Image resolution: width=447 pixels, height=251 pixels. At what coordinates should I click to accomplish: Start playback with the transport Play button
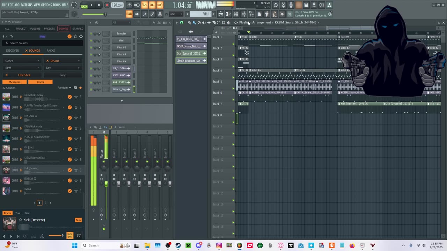point(91,5)
